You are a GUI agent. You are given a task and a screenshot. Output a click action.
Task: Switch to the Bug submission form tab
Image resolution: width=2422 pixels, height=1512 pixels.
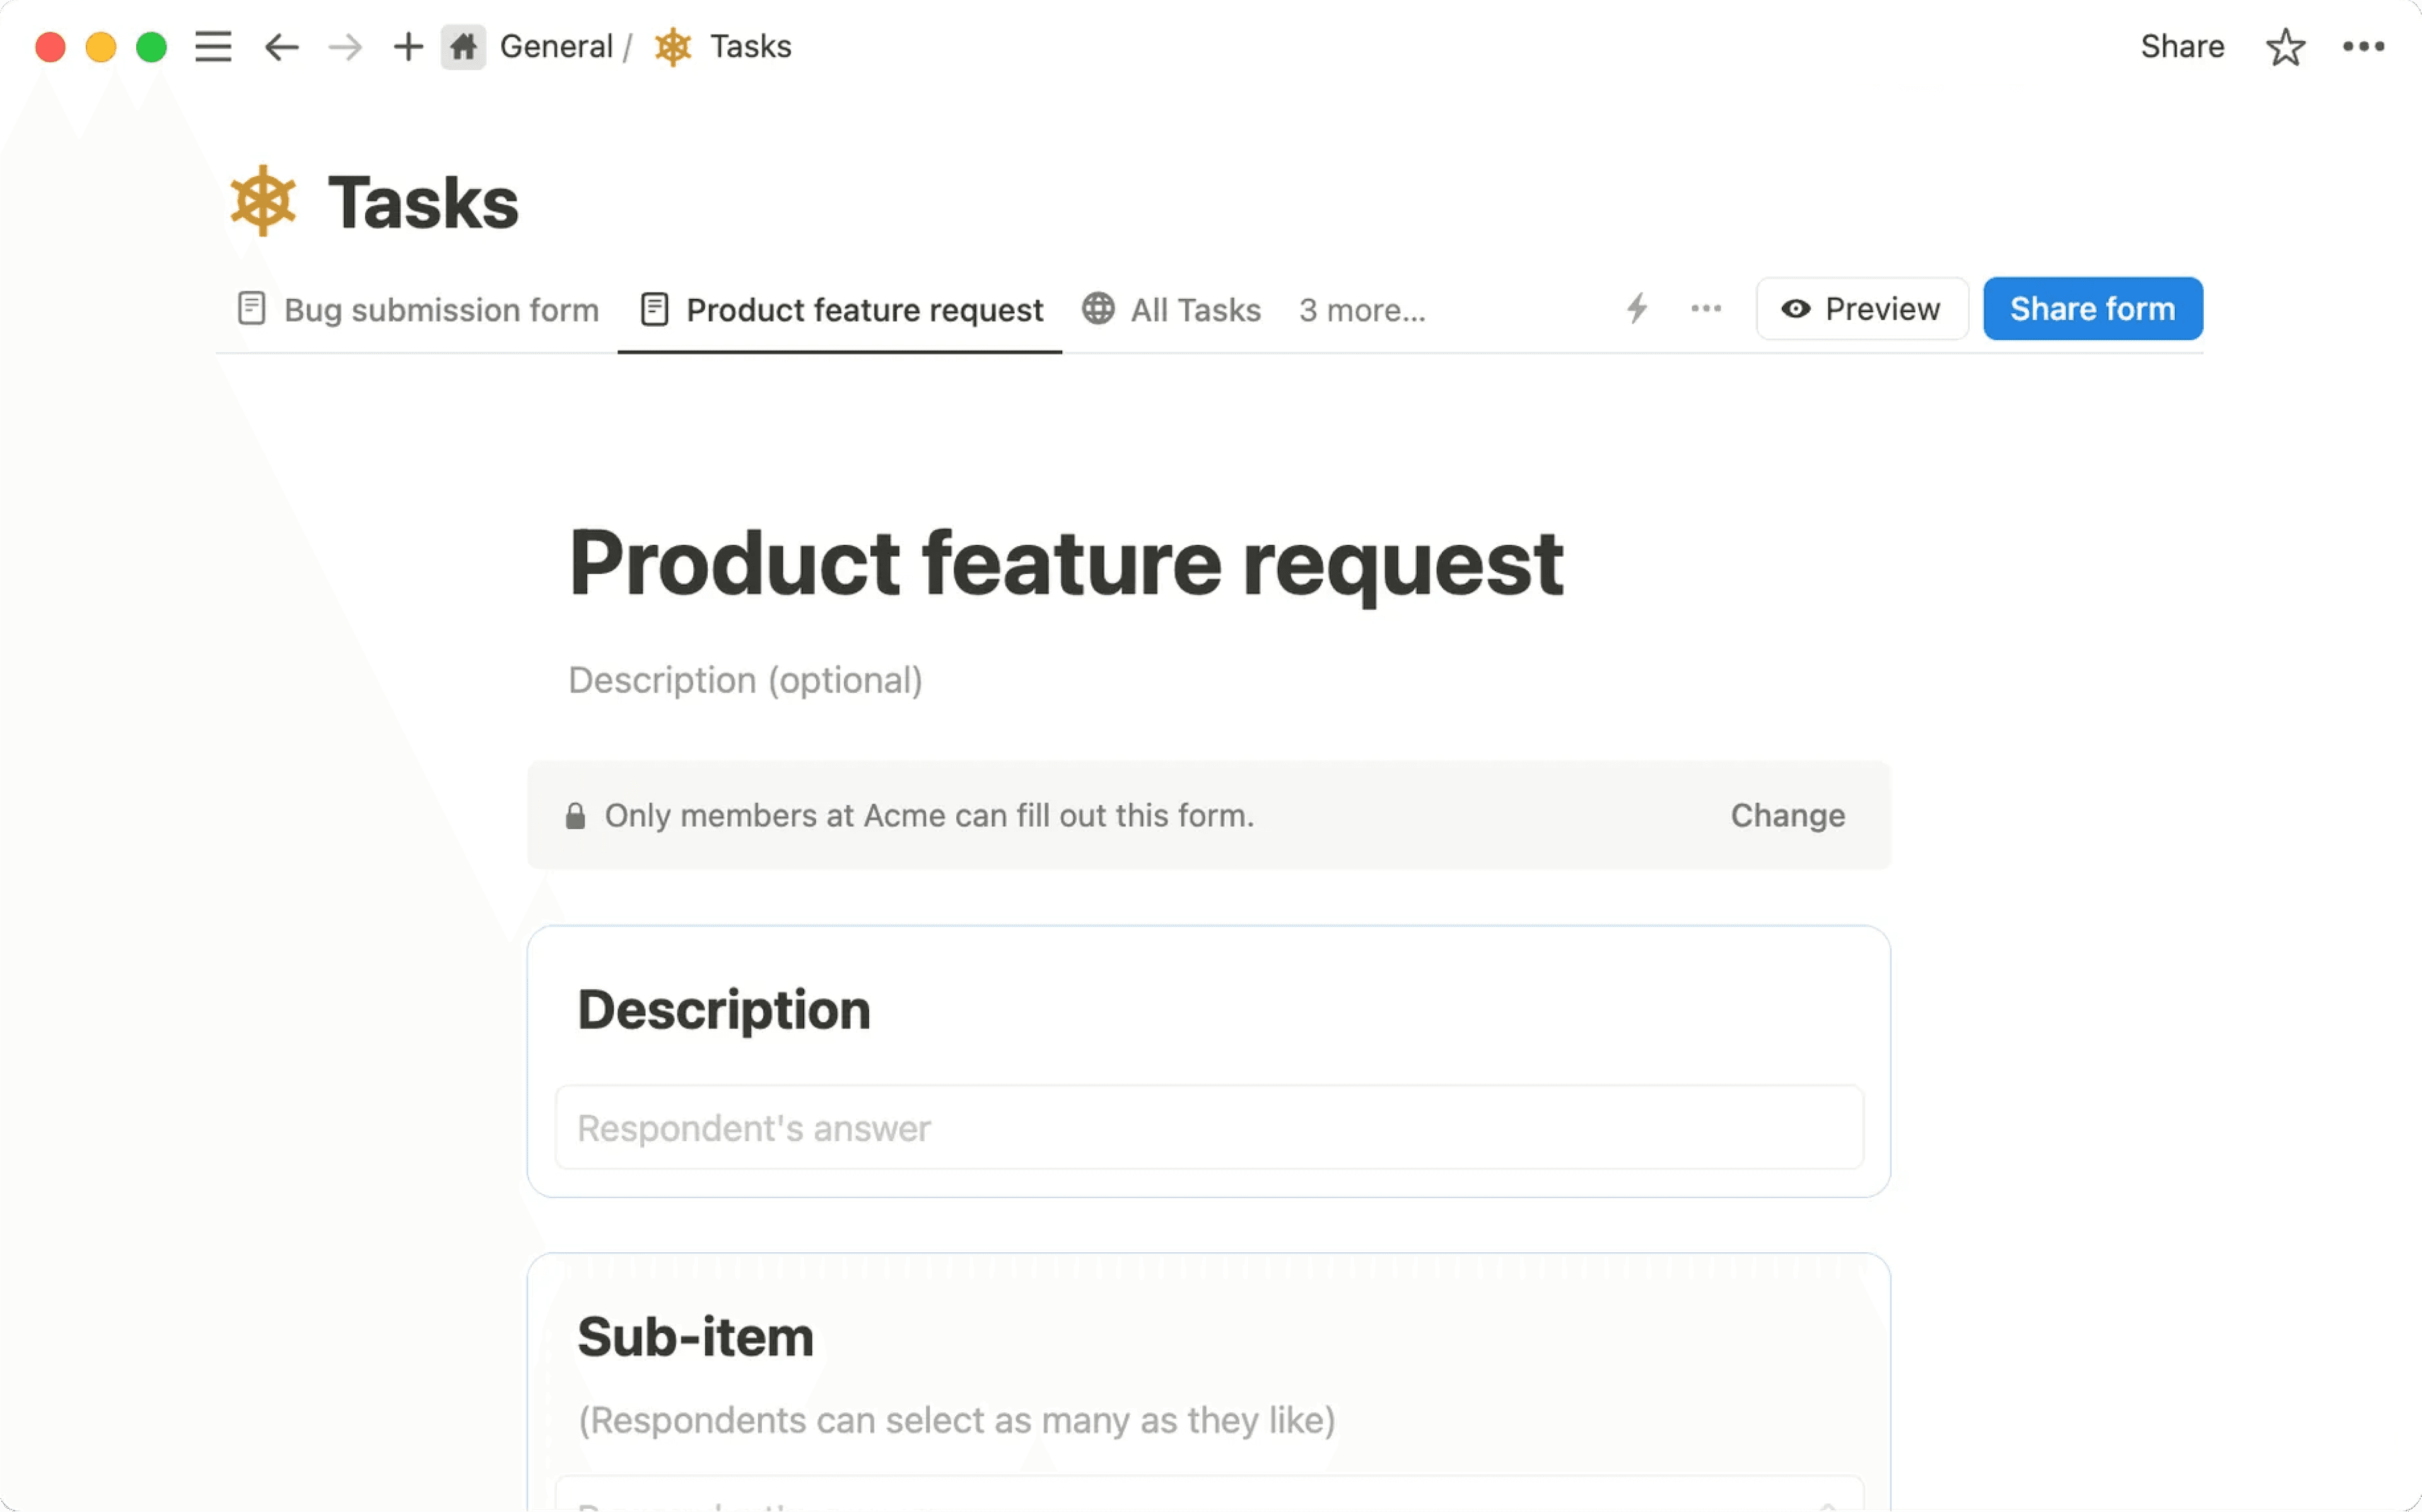[x=419, y=310]
